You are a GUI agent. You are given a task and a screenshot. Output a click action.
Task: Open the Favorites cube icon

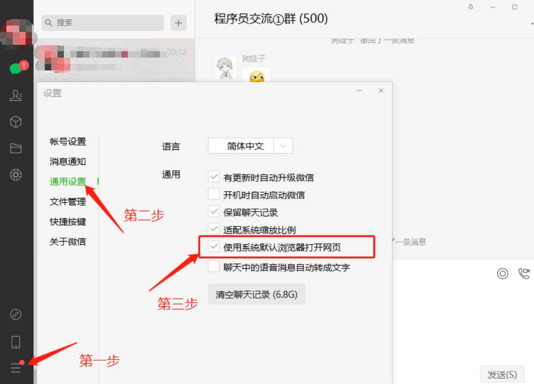coord(16,122)
